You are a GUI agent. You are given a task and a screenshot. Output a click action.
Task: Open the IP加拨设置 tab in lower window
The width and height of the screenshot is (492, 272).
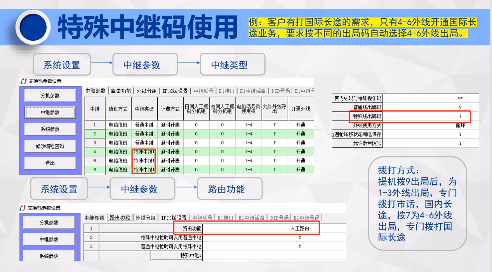[x=174, y=218]
